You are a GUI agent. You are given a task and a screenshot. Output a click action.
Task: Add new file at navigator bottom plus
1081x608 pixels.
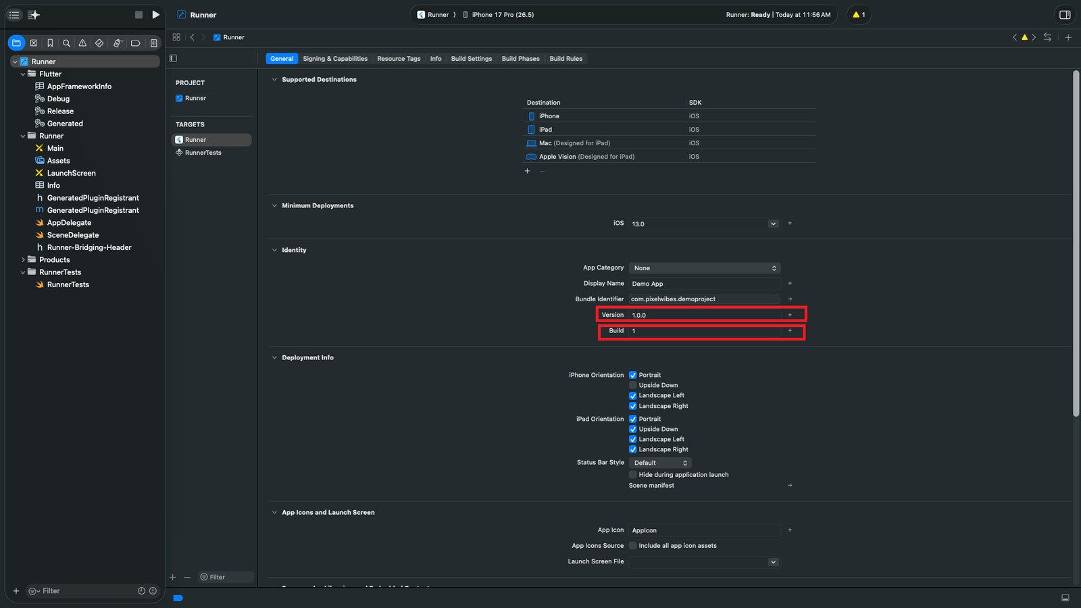point(16,591)
